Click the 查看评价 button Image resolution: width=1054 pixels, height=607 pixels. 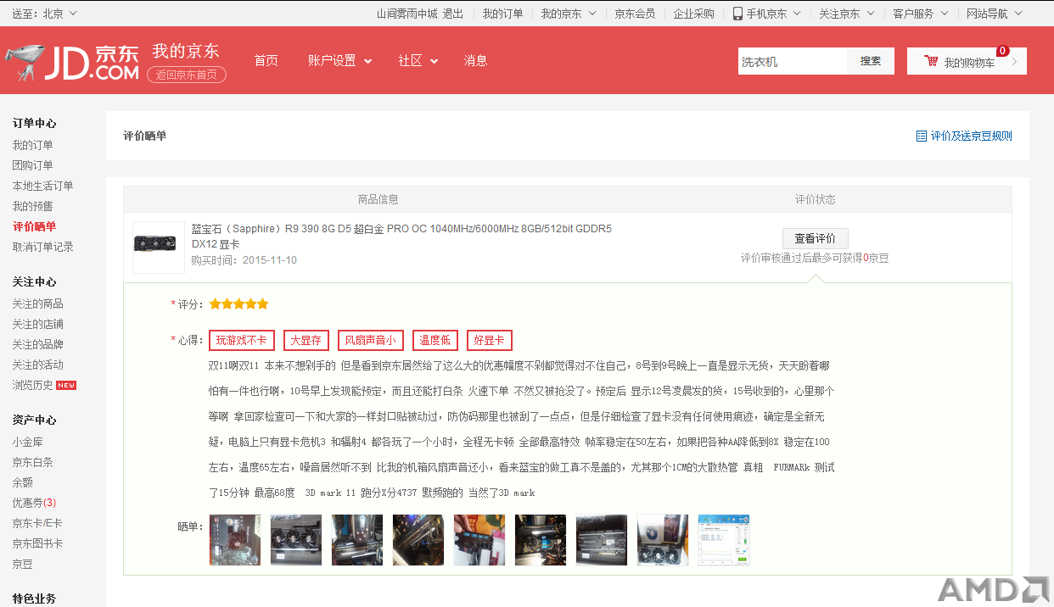click(x=815, y=238)
